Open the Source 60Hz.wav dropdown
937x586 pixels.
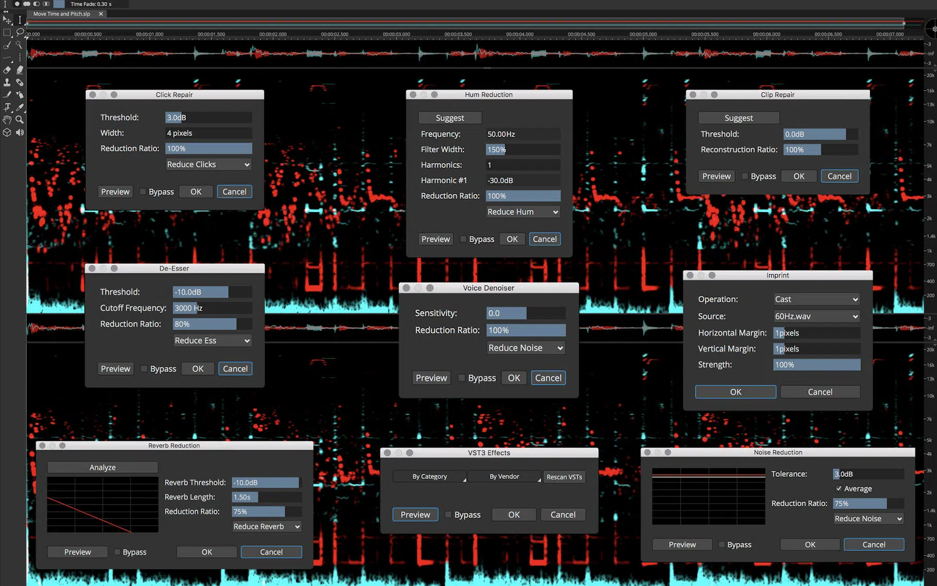point(817,316)
